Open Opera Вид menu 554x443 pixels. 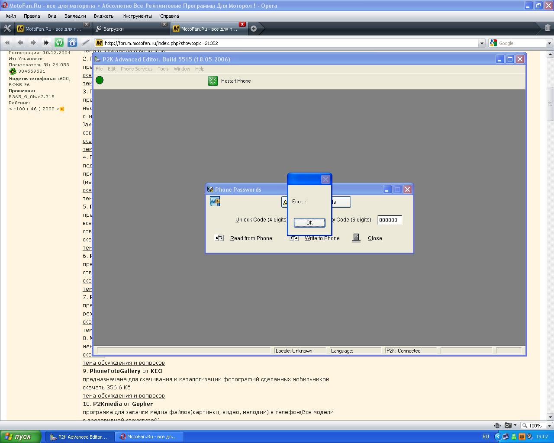(52, 16)
